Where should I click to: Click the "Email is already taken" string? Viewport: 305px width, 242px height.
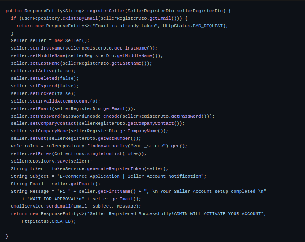(x=124, y=26)
